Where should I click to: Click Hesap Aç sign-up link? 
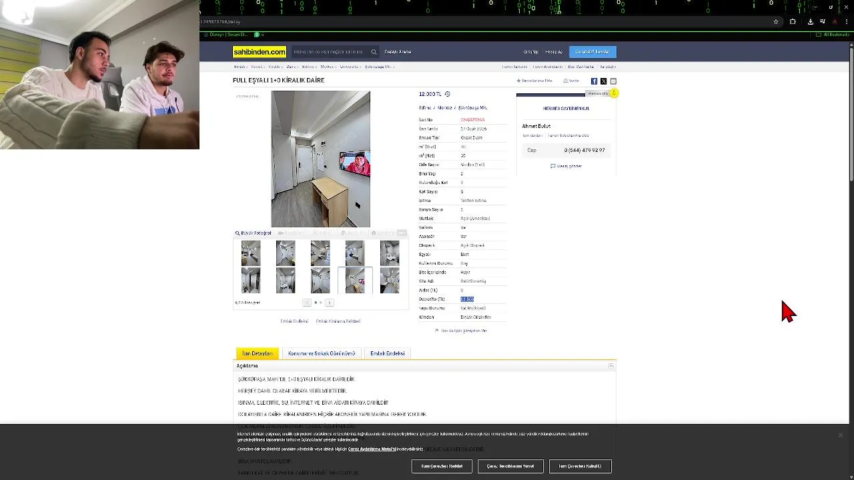(x=554, y=52)
